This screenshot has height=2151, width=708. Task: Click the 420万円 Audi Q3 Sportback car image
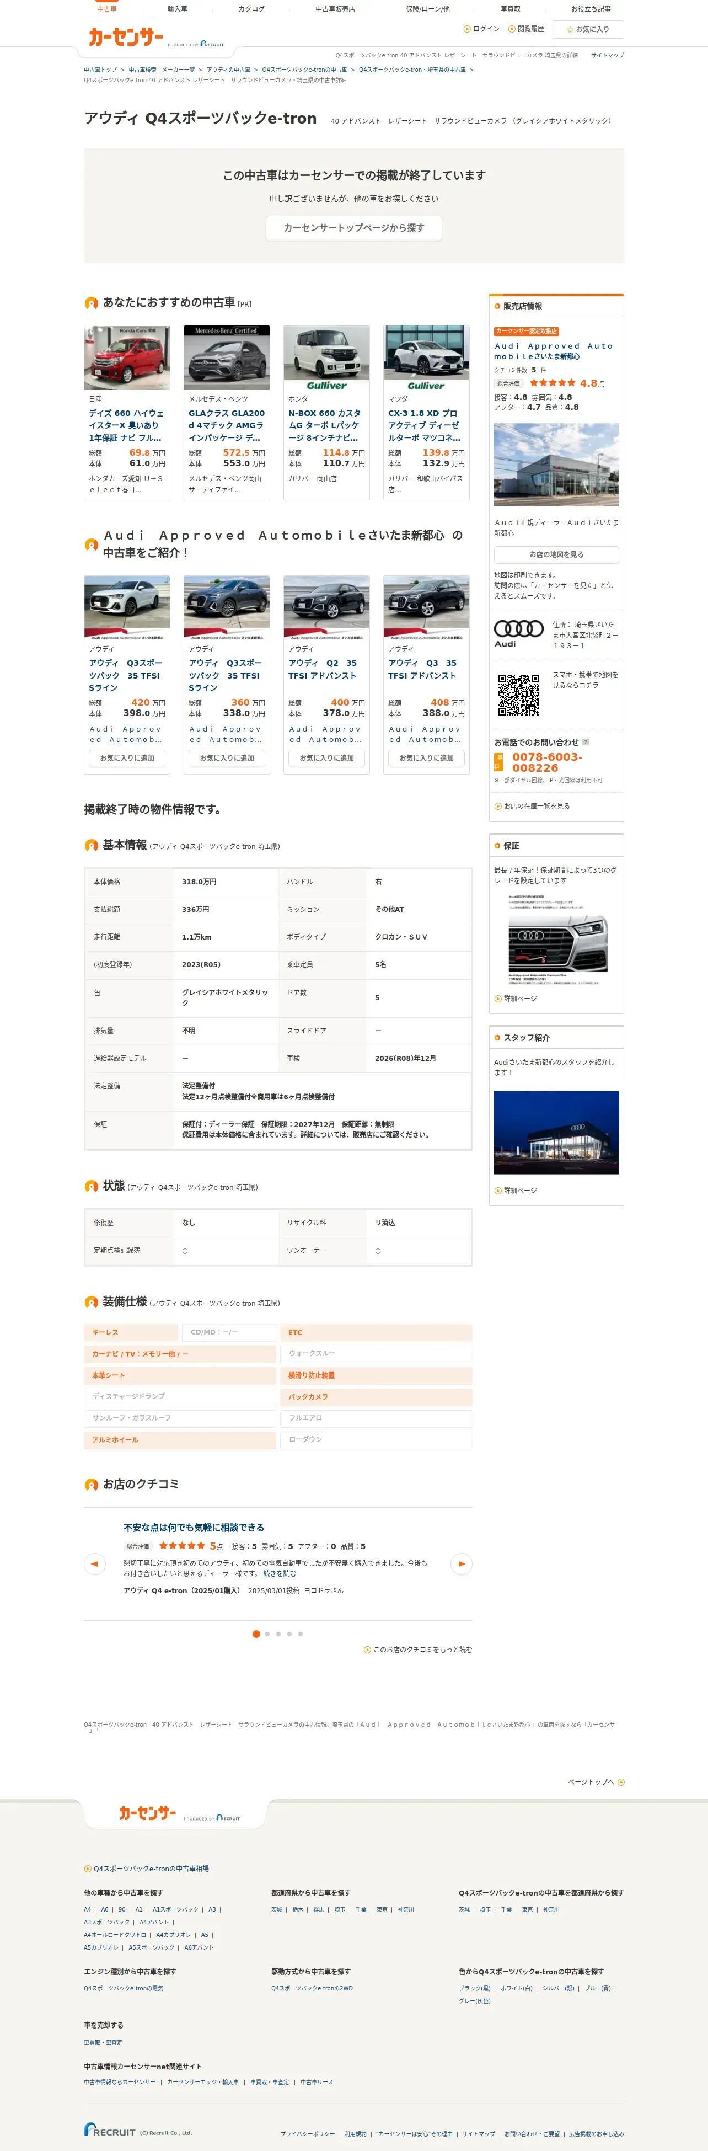coord(127,607)
